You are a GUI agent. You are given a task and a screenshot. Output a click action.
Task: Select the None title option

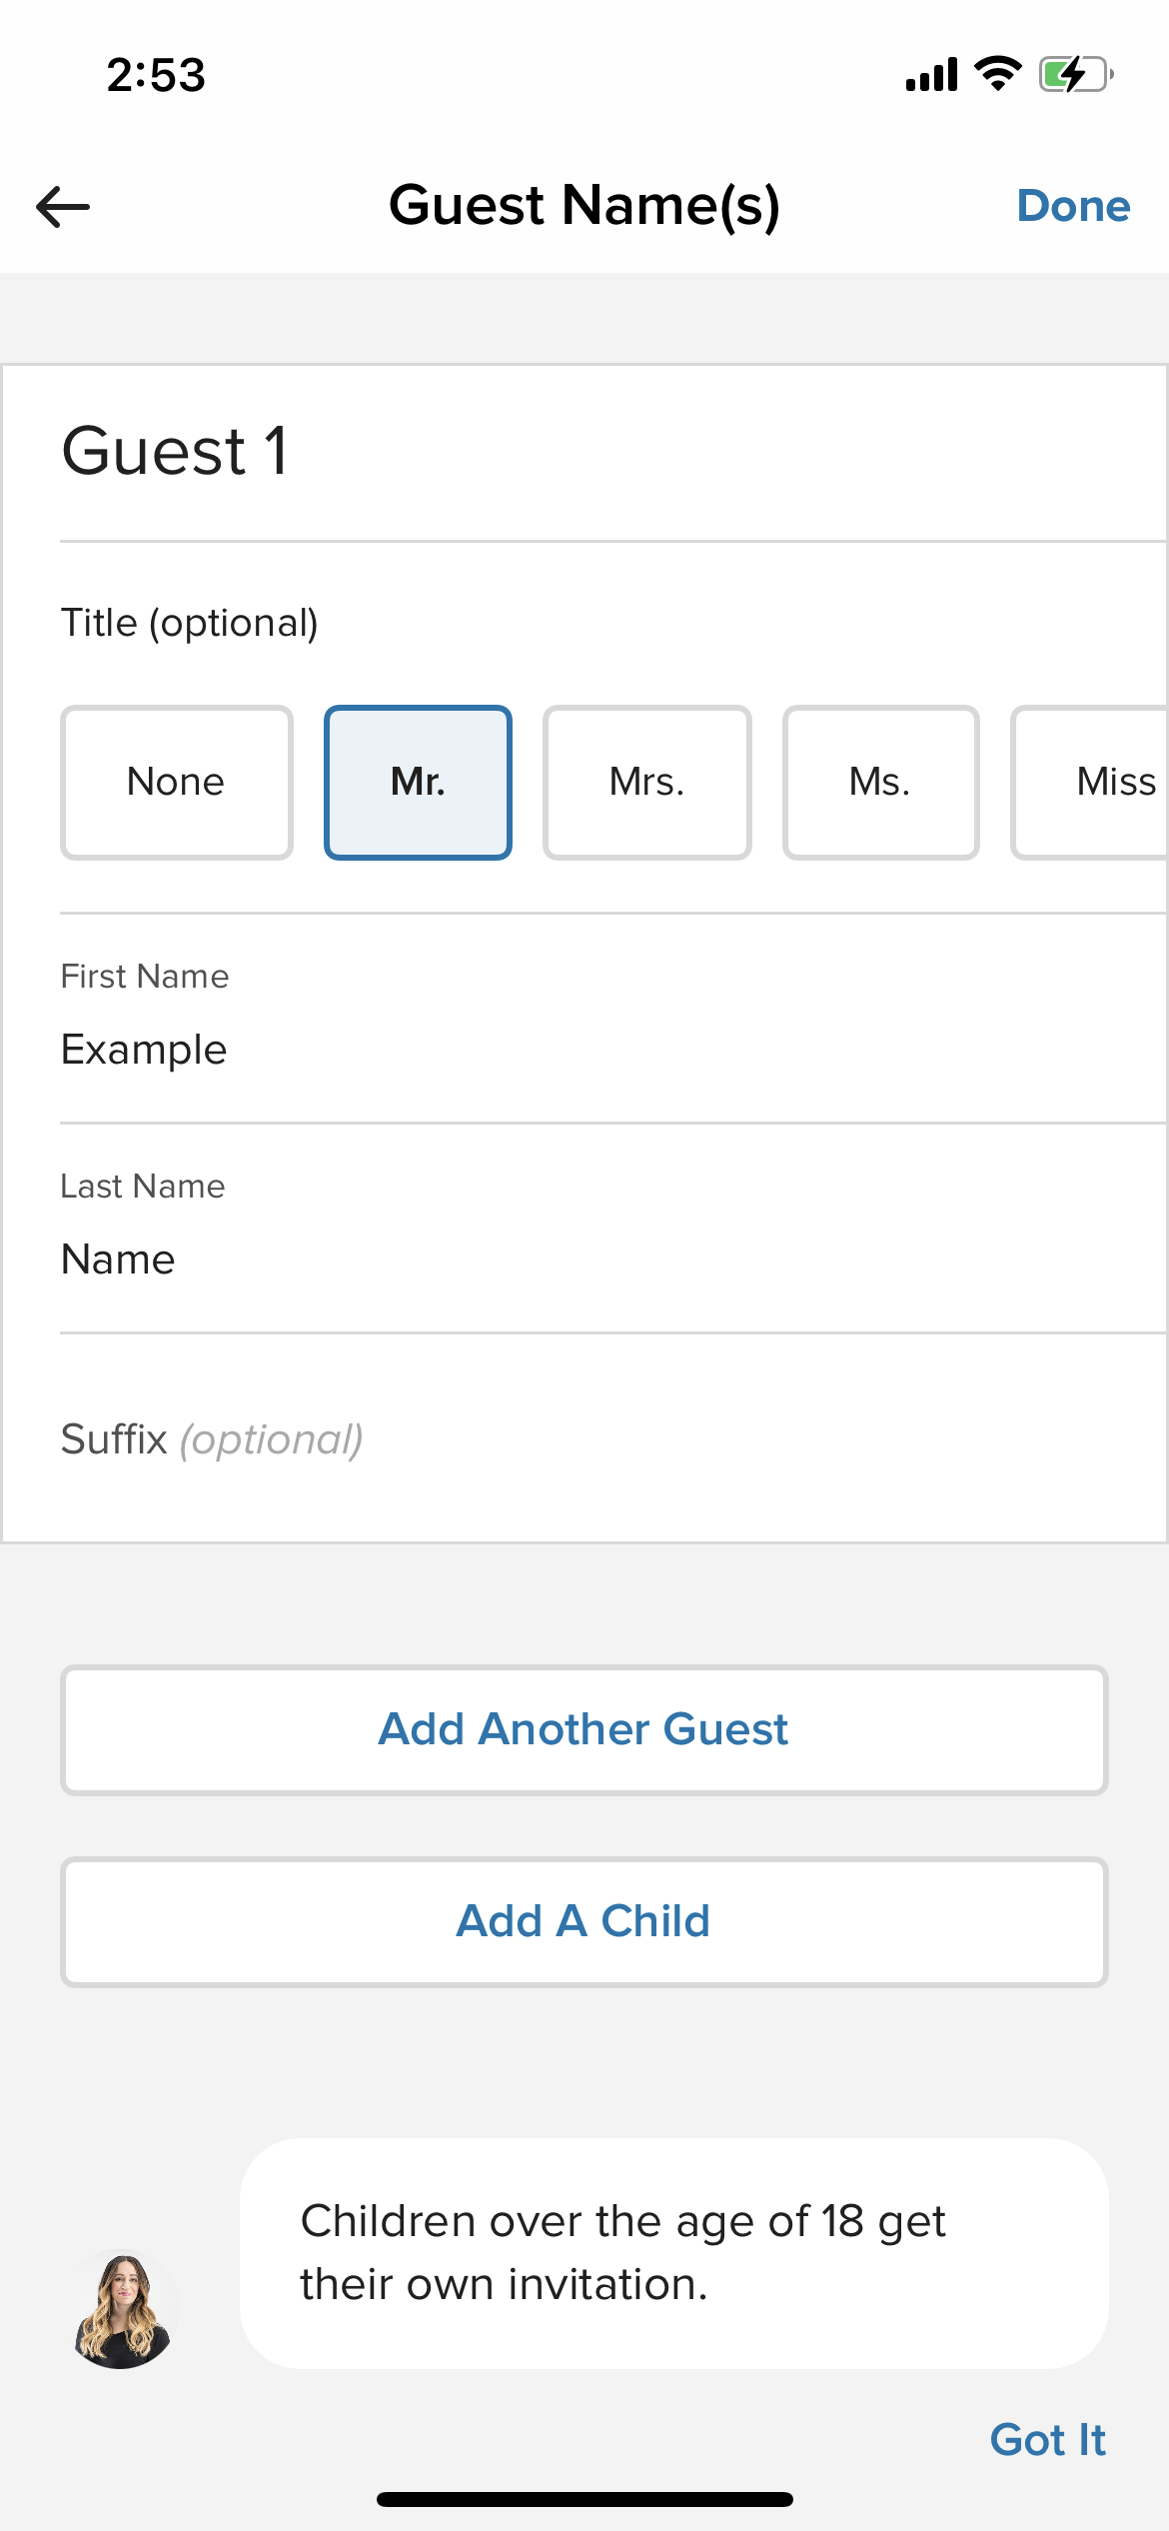click(176, 783)
